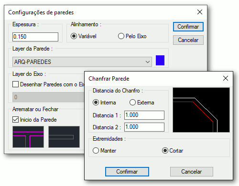Click the disabled Layer do Eixo dropdown
Viewport: 239px width, 186px height.
48,97
